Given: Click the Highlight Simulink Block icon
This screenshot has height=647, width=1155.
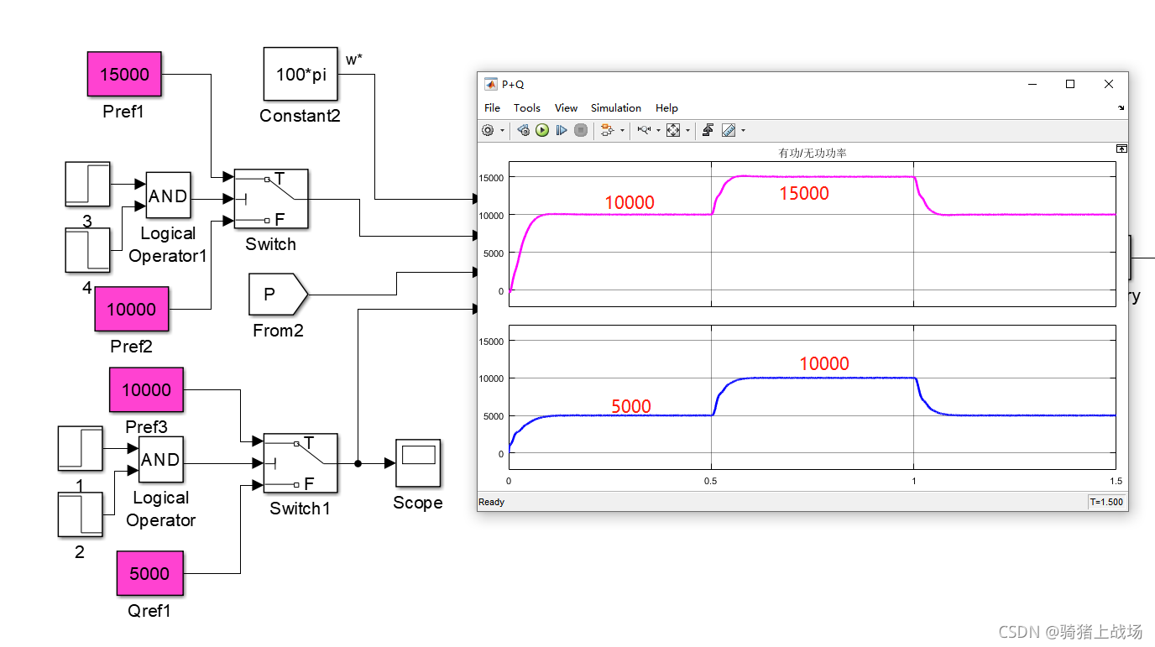Looking at the screenshot, I should [608, 130].
